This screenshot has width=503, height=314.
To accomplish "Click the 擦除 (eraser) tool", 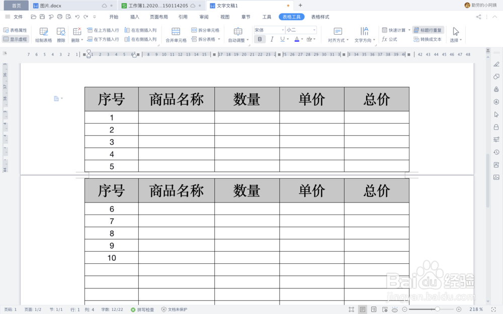I will (x=60, y=34).
